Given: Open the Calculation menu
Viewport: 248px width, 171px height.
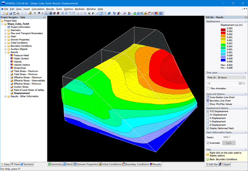Looking at the screenshot, I should (x=38, y=9).
